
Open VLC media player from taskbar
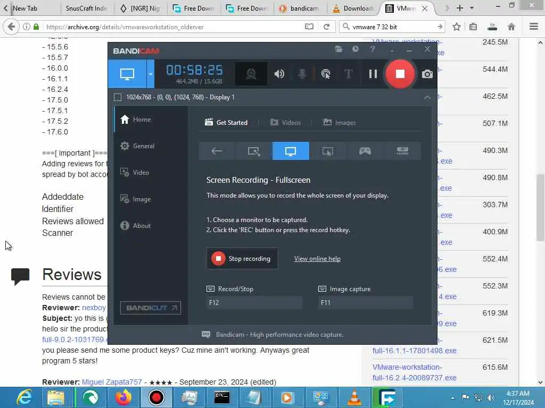[x=354, y=397]
